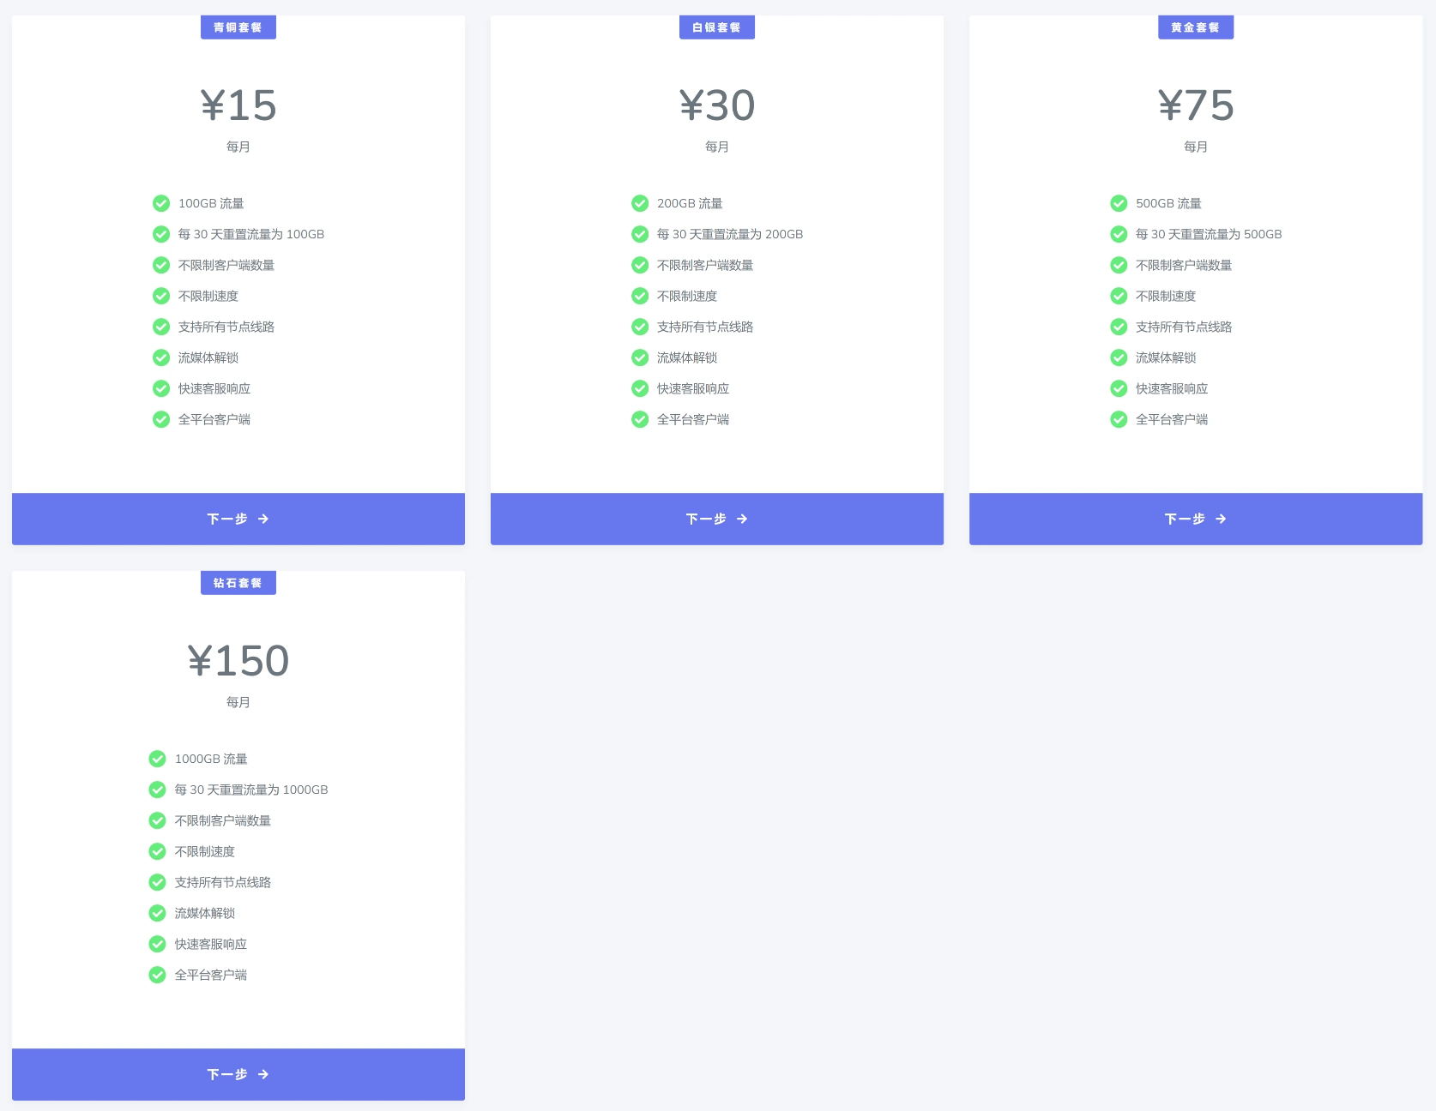Click the checkmark next to 不限制速度 in 钻石套餐
The height and width of the screenshot is (1111, 1436).
point(156,851)
